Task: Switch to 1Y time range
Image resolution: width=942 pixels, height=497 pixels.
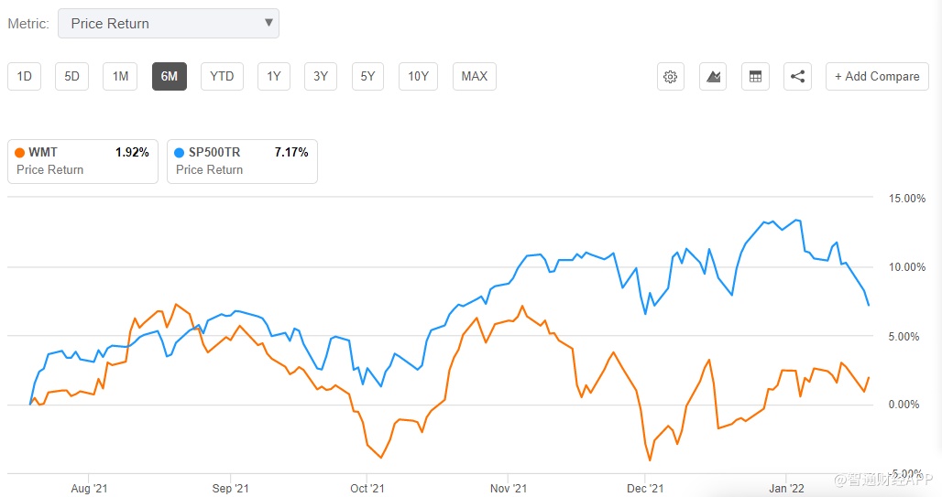Action: click(273, 77)
